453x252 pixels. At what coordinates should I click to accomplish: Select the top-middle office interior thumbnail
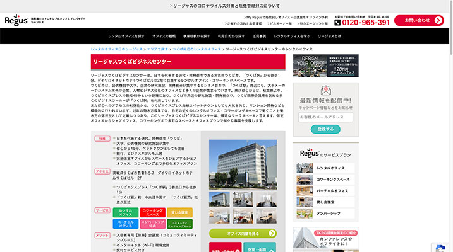[x=243, y=199]
